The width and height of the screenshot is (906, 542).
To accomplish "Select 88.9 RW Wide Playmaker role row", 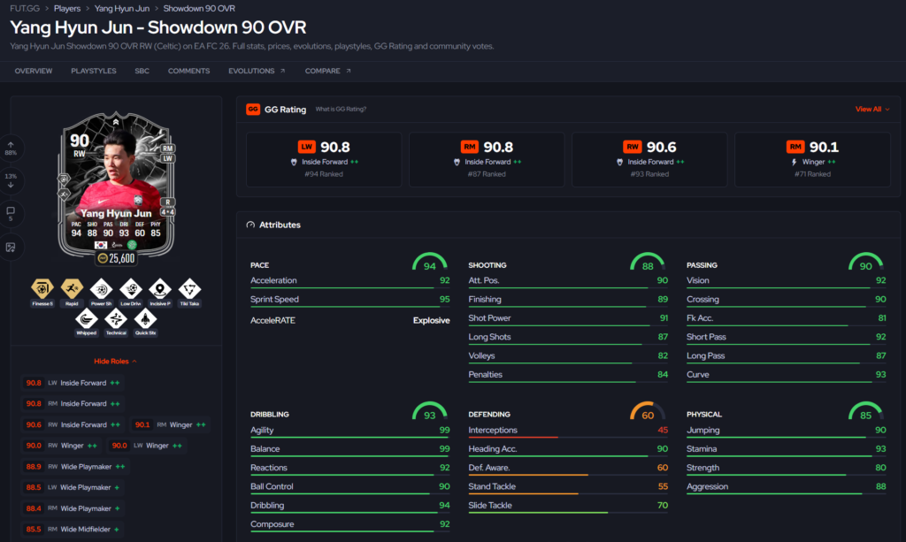I will point(75,466).
